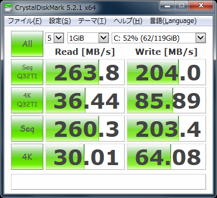Select the 4K read value 30.01
The image size is (217, 198).
tap(85, 157)
